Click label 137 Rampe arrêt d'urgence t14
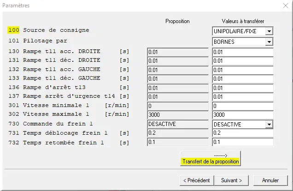Image resolution: width=293 pixels, height=191 pixels. coord(62,96)
